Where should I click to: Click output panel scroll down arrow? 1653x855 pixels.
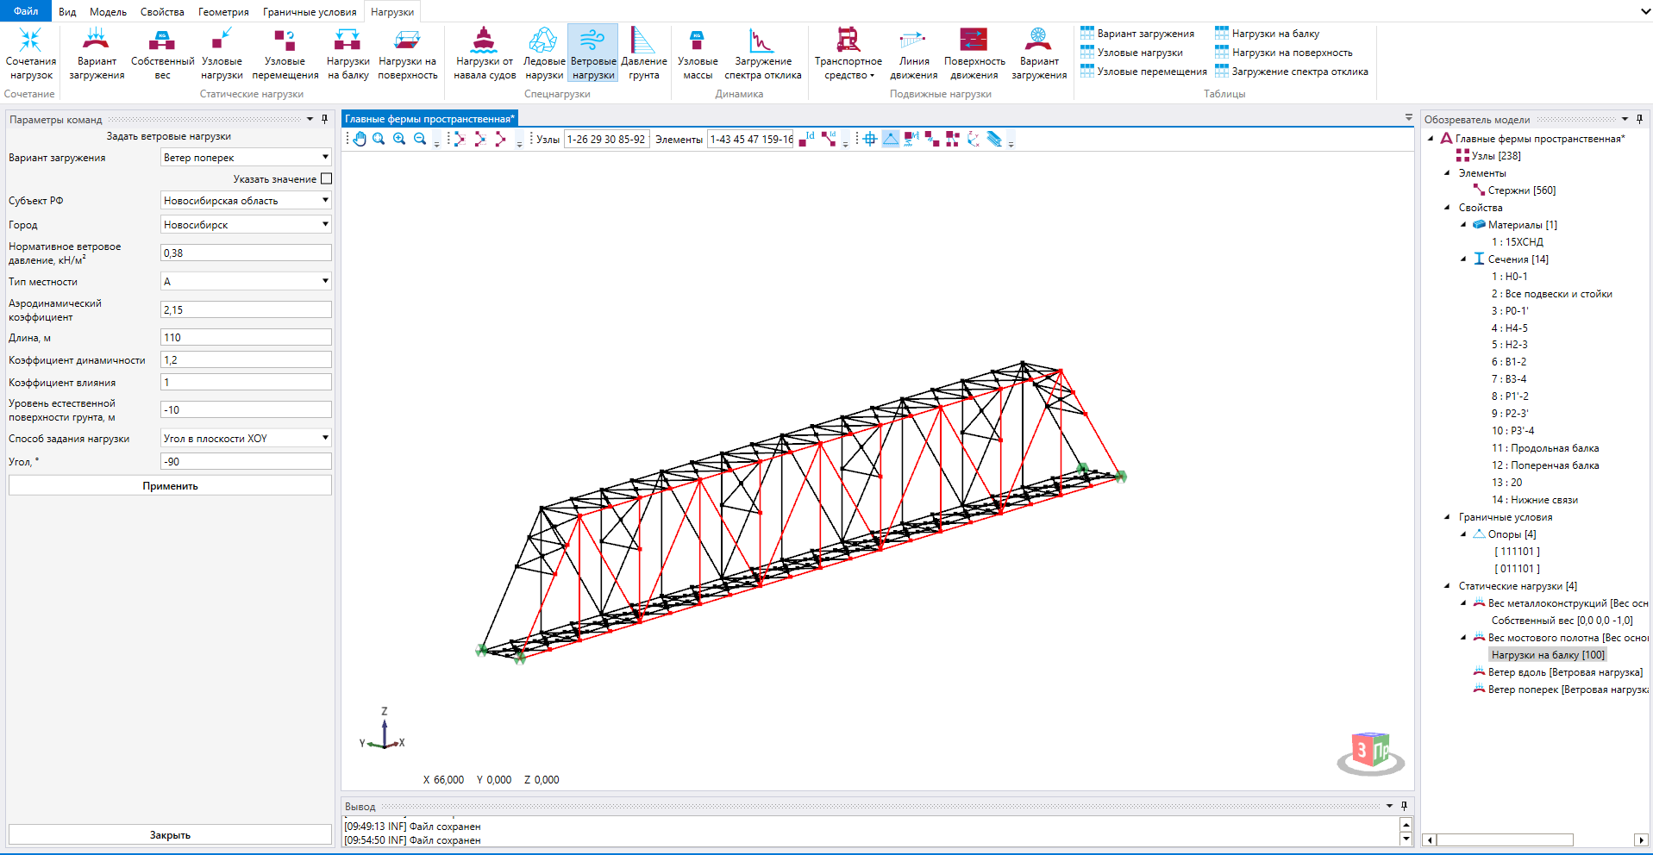(1406, 839)
